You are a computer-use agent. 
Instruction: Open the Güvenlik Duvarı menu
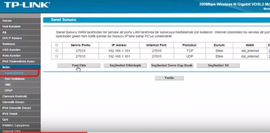[20, 102]
